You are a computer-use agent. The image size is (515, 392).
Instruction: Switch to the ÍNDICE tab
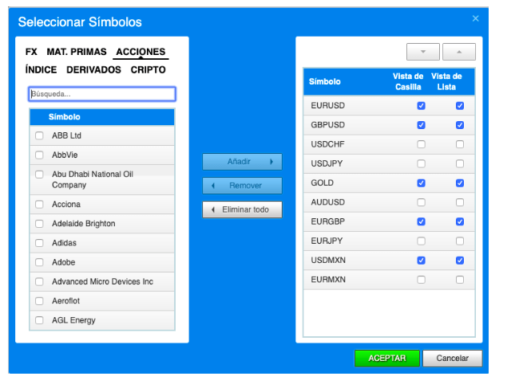(41, 70)
